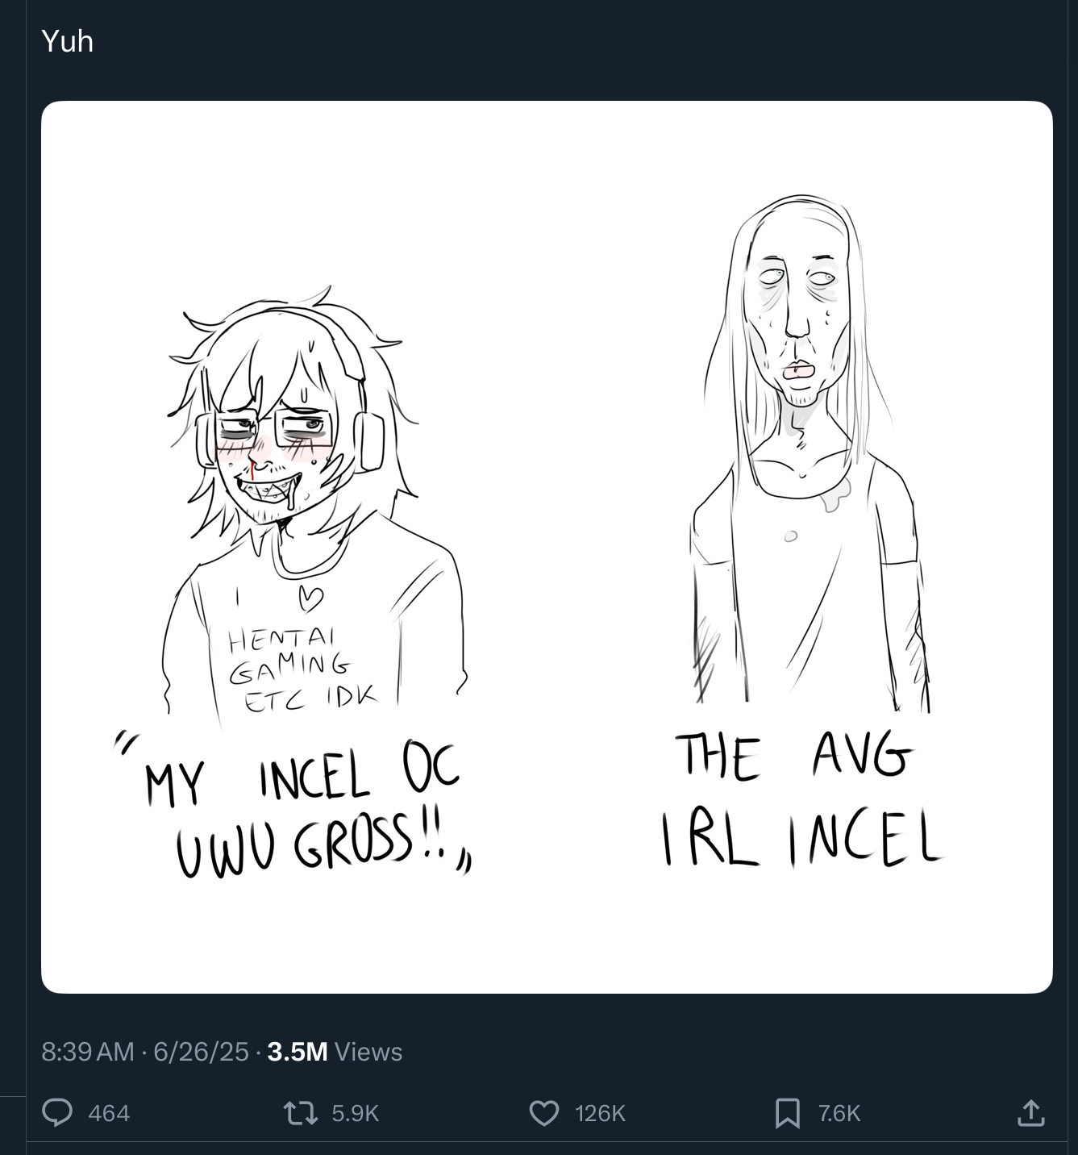Click the 6/26/25 date text

point(201,1052)
